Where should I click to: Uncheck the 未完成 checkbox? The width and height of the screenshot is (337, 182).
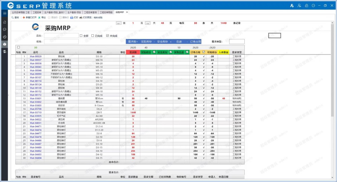pos(107,36)
